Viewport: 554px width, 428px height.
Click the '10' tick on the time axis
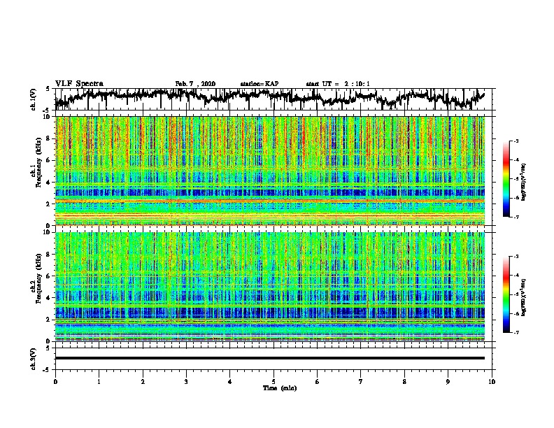pos(492,382)
